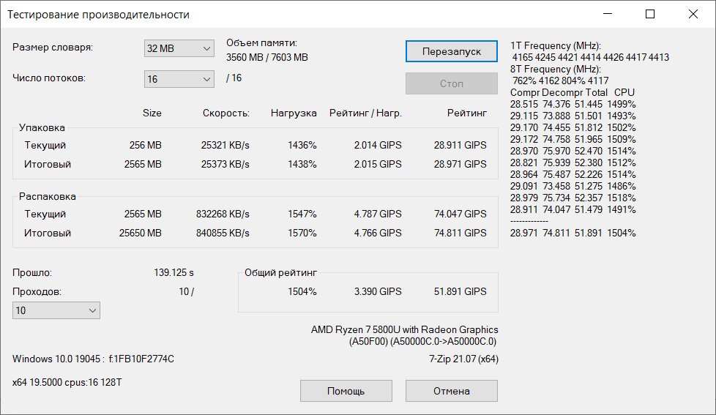Click the 7-Zip 21.07 (x64) version label
This screenshot has height=415, width=716.
pos(463,359)
